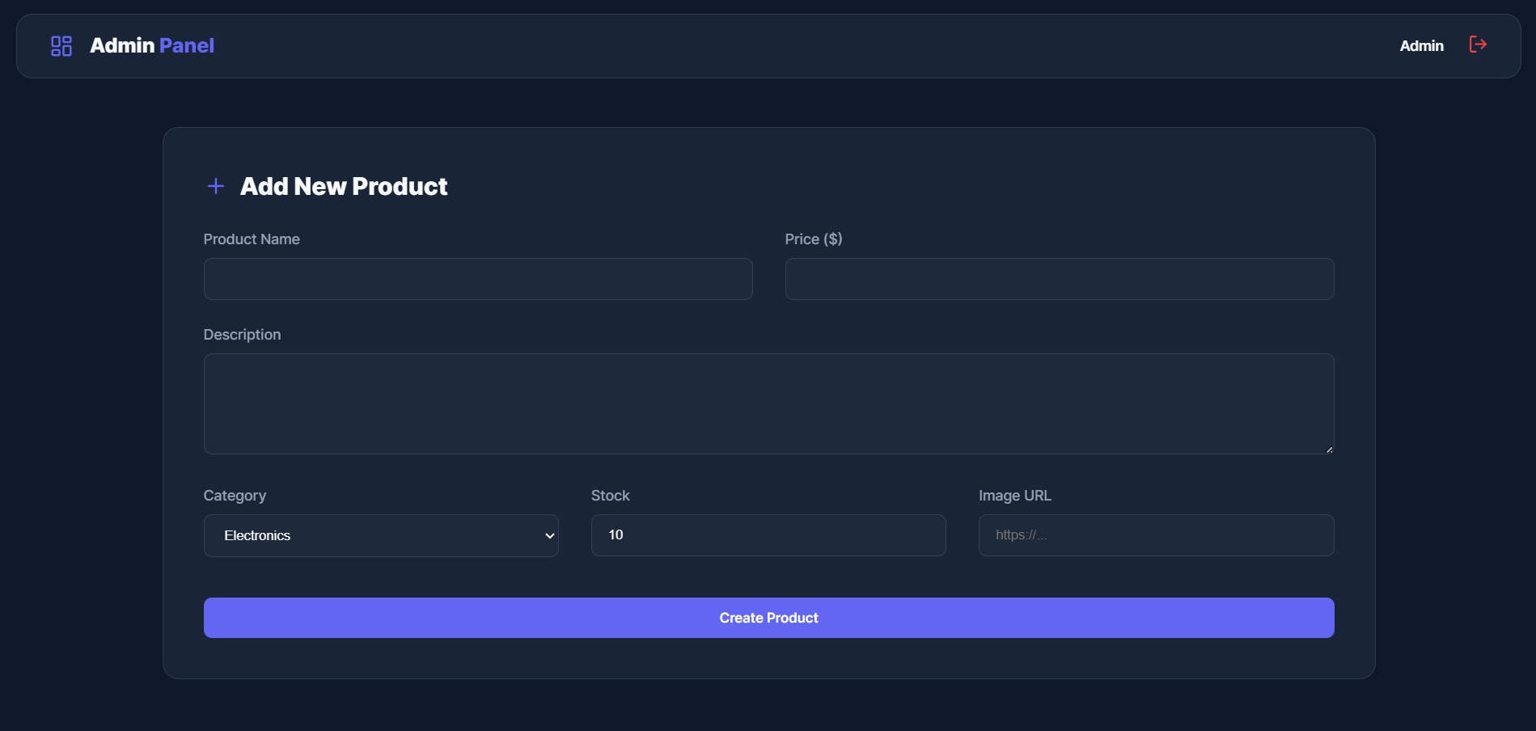Grab the Description textarea resize handle
Screen dimensions: 1536x731
point(1329,449)
